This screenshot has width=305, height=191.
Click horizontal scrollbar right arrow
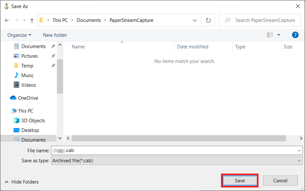point(301,138)
